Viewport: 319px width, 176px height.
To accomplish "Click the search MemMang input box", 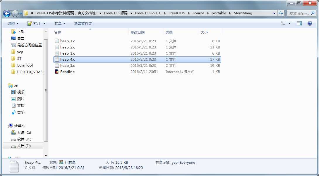I will [301, 13].
